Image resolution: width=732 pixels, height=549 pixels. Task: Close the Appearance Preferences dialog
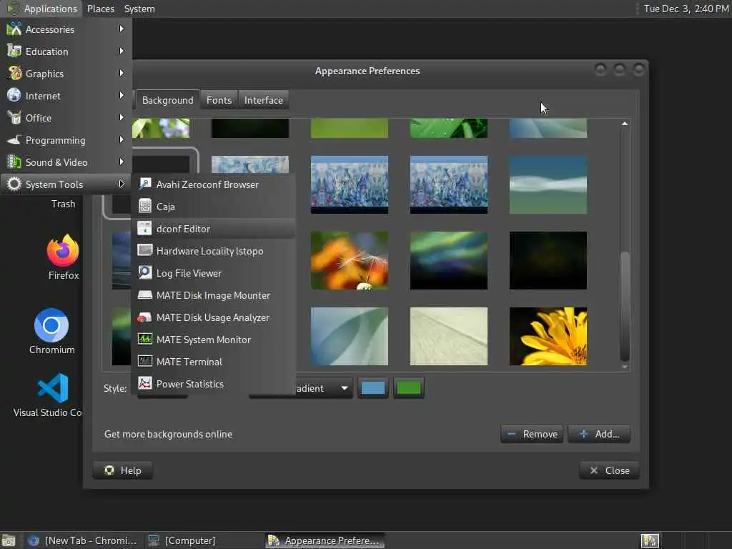tap(609, 470)
